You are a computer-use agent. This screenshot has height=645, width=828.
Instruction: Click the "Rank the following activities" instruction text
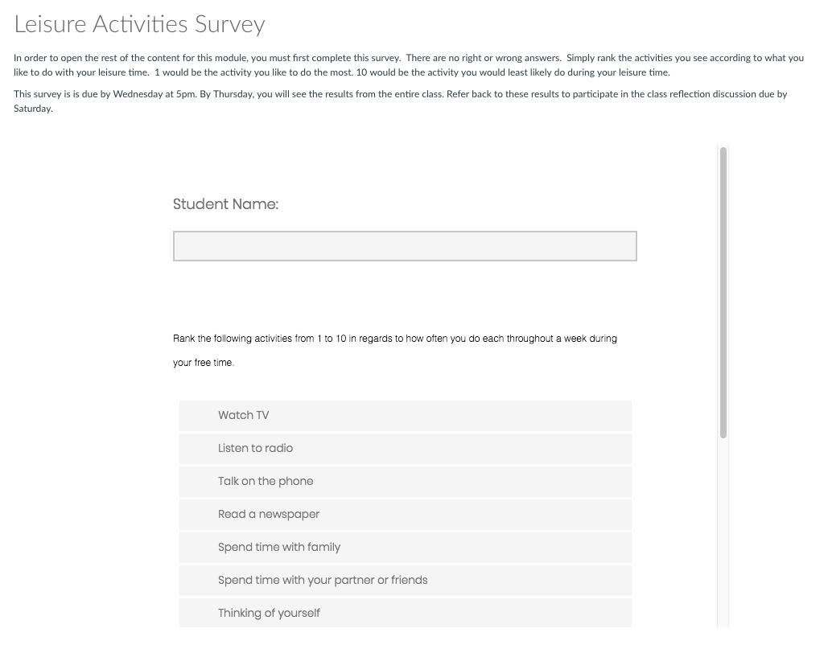pos(394,351)
